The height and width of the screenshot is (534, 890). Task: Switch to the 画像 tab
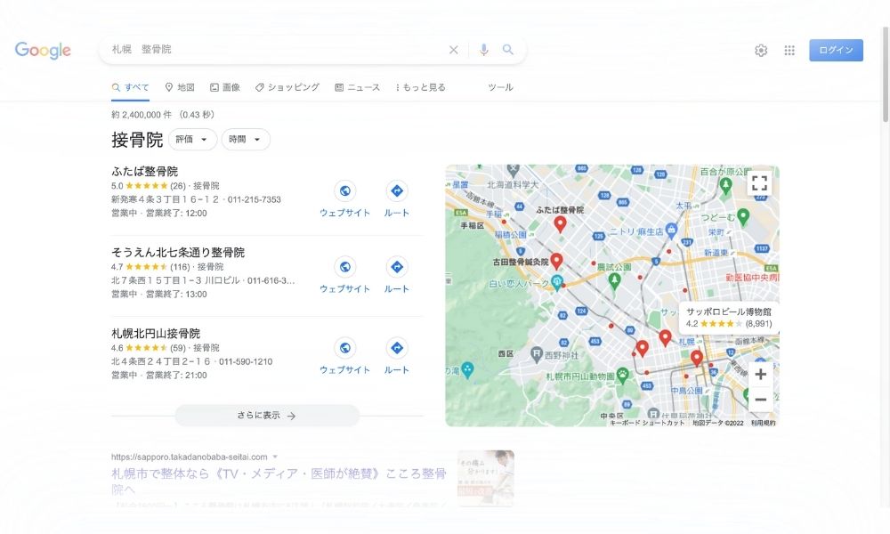[225, 87]
